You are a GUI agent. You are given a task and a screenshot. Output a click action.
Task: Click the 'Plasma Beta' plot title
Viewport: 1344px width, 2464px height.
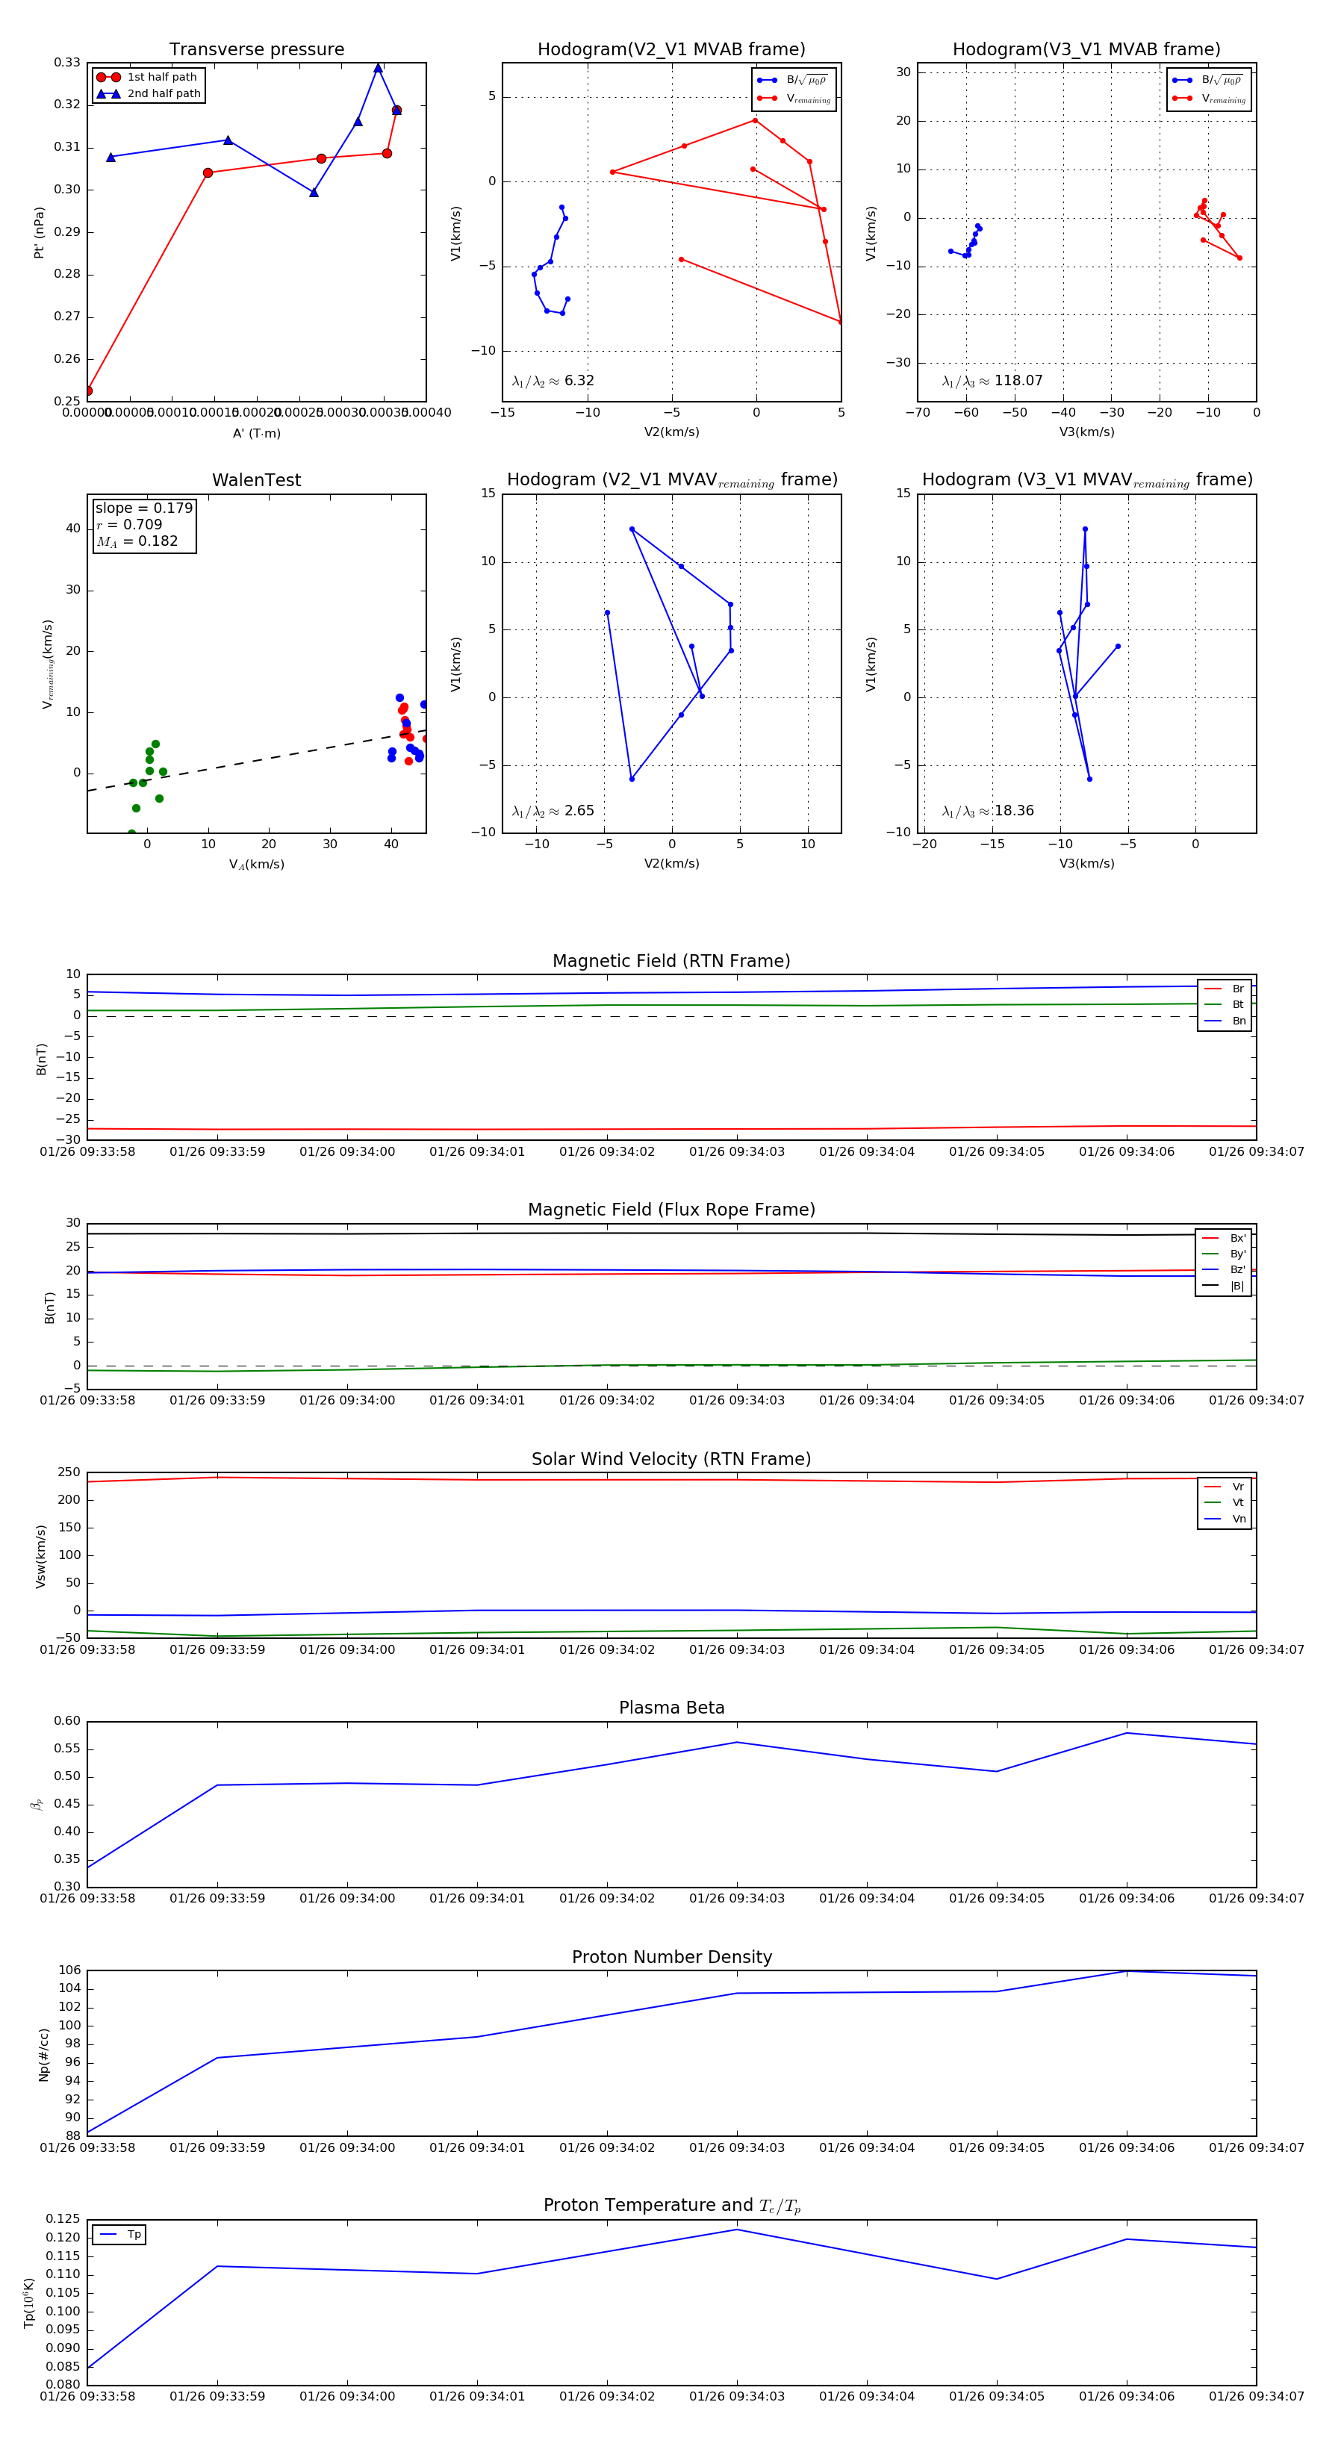click(671, 1708)
